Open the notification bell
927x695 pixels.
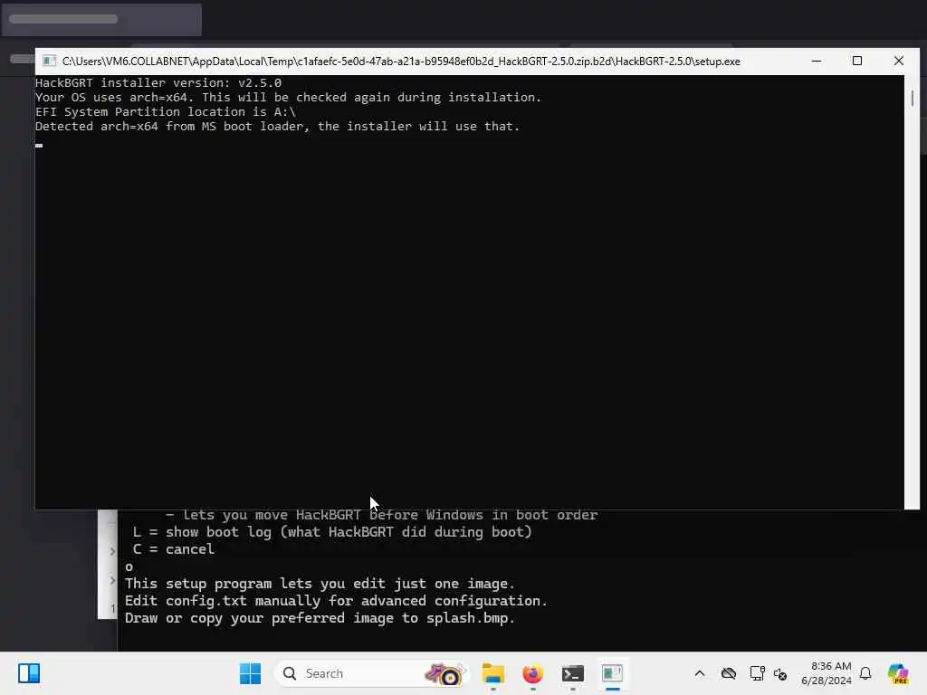coord(865,673)
